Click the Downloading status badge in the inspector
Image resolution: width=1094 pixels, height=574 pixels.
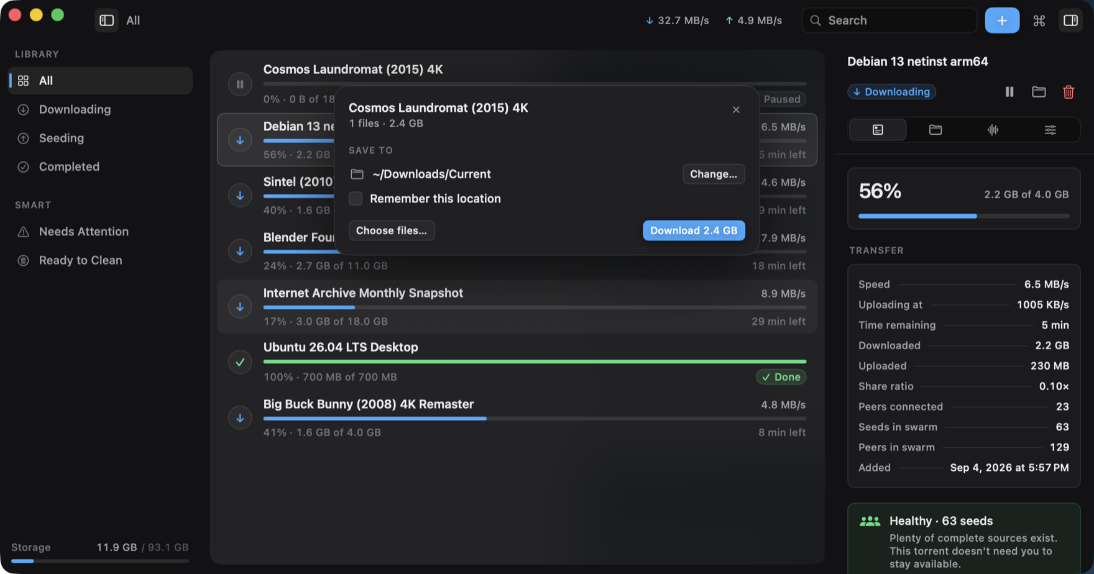[891, 92]
